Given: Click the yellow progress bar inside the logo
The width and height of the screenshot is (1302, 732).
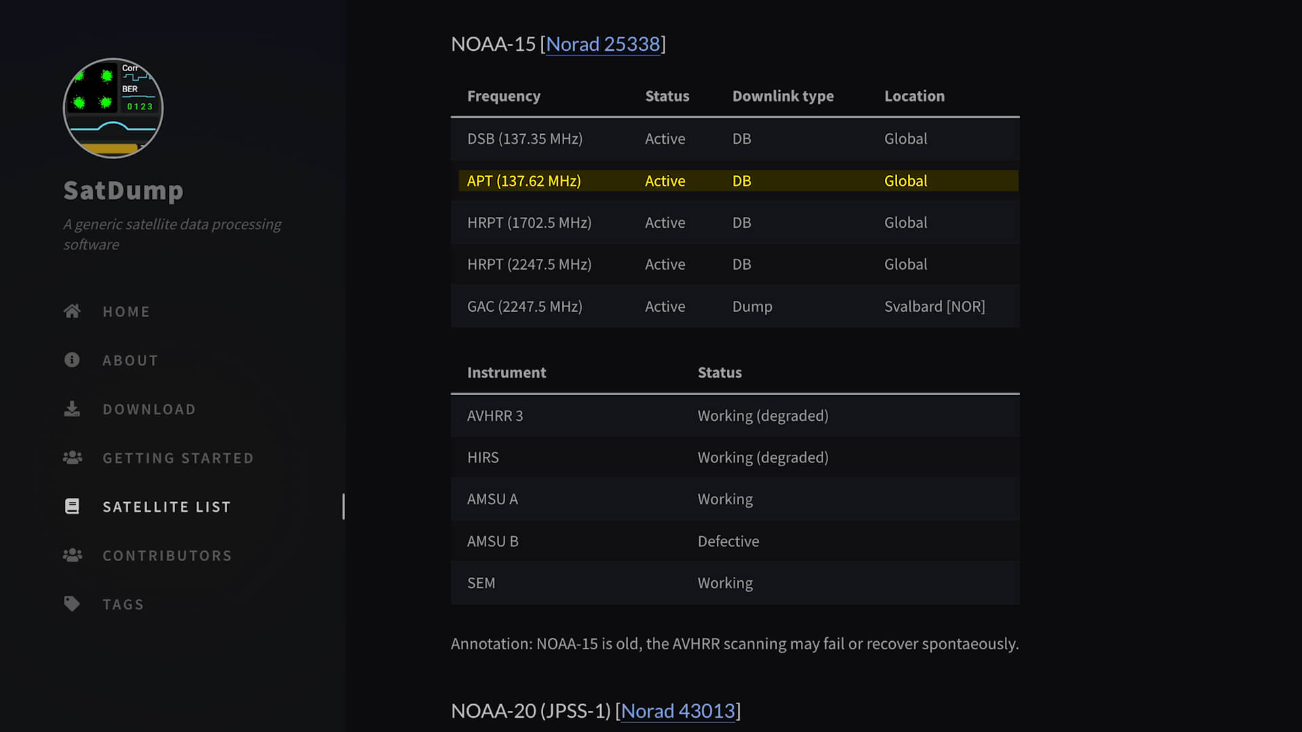Looking at the screenshot, I should pos(111,147).
